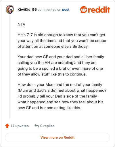
Task: Click the orange upvote arrow icon
Action: pos(7,126)
